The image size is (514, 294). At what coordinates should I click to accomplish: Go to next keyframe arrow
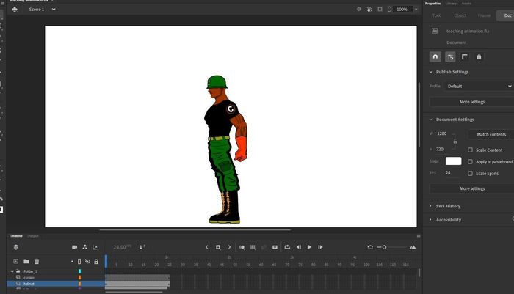coord(229,247)
